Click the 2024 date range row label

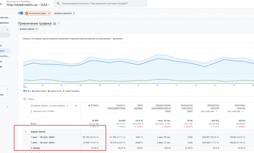click(x=43, y=143)
